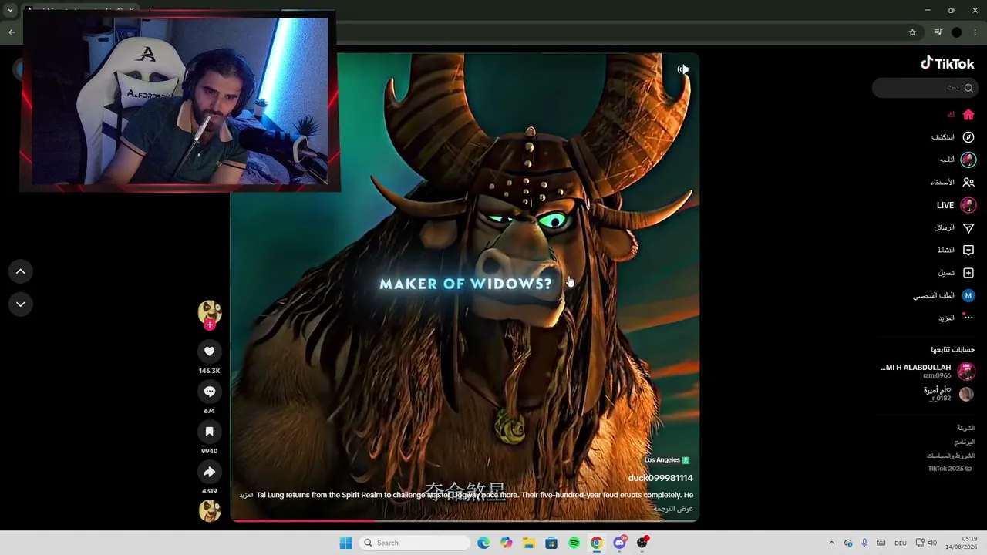
Task: Open the Chrome profile avatar button
Action: click(957, 32)
